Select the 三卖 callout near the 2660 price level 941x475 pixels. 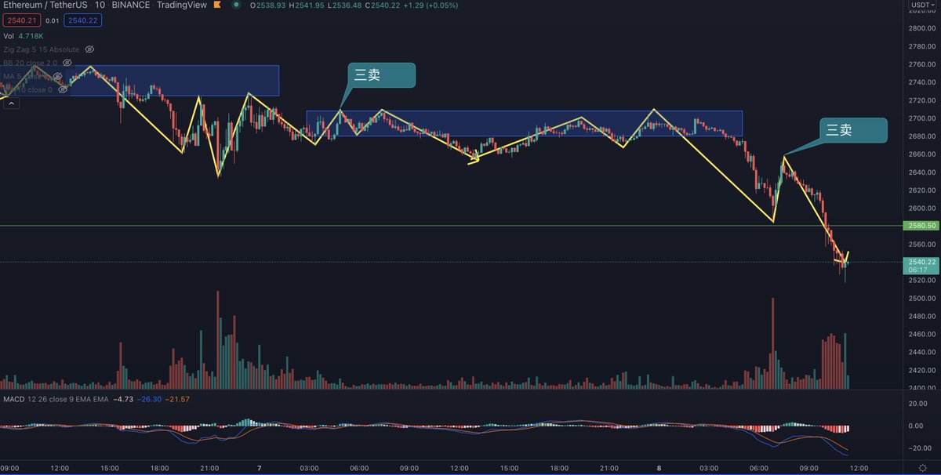(853, 130)
